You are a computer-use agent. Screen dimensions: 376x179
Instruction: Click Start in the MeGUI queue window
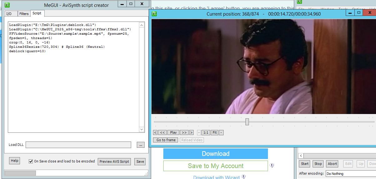pyautogui.click(x=305, y=164)
